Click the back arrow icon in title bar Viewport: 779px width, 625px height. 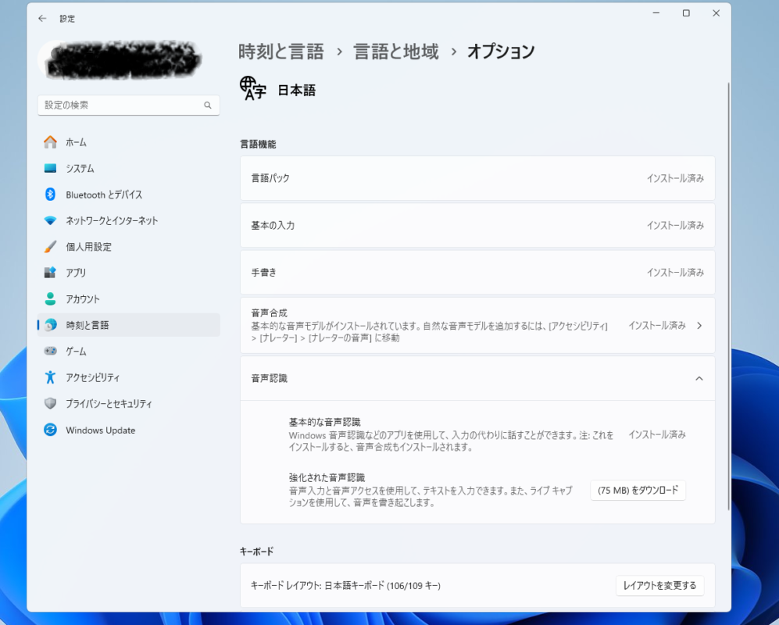click(42, 19)
